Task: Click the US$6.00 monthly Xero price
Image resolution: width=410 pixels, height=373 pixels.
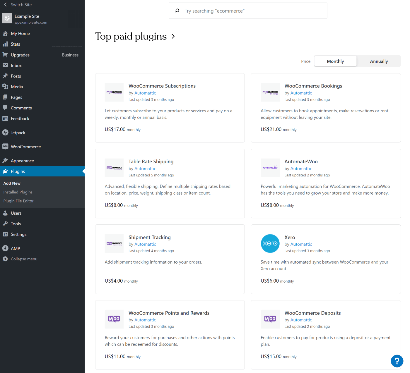Action: pyautogui.click(x=277, y=281)
